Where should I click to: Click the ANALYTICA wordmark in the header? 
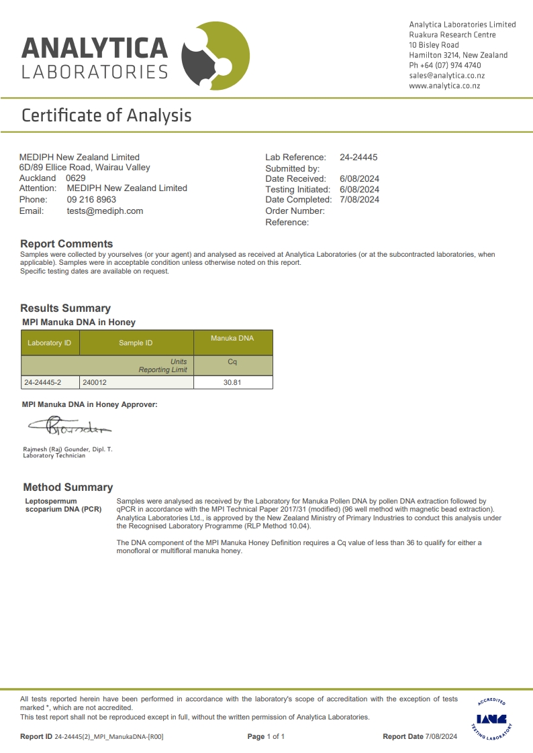point(95,48)
